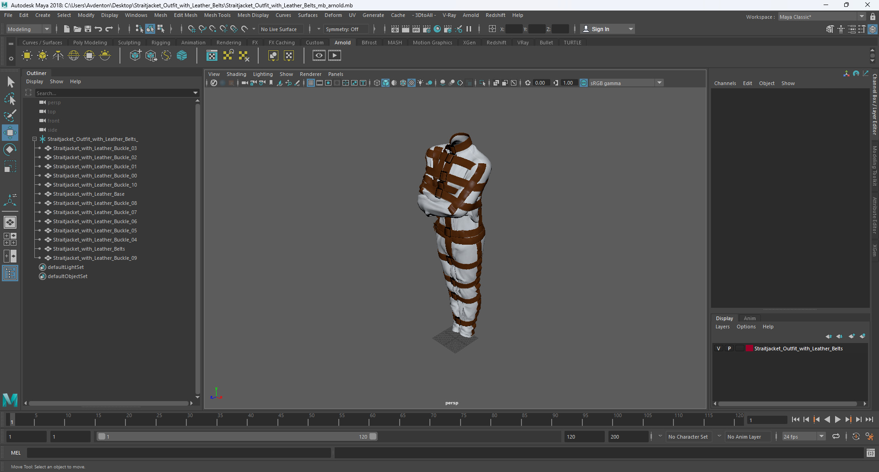Select the Scale tool
The image size is (879, 472).
(x=10, y=166)
